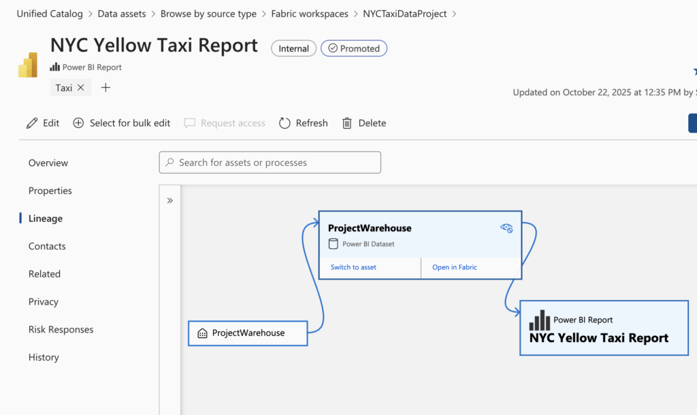Go to Data assets breadcrumb
The height and width of the screenshot is (415, 697).
[x=122, y=14]
